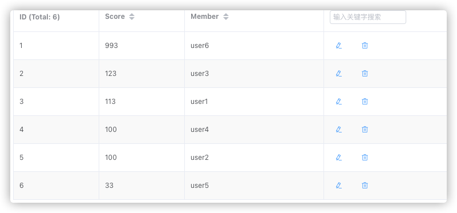
Task: Delete the user3 row
Action: tap(365, 74)
